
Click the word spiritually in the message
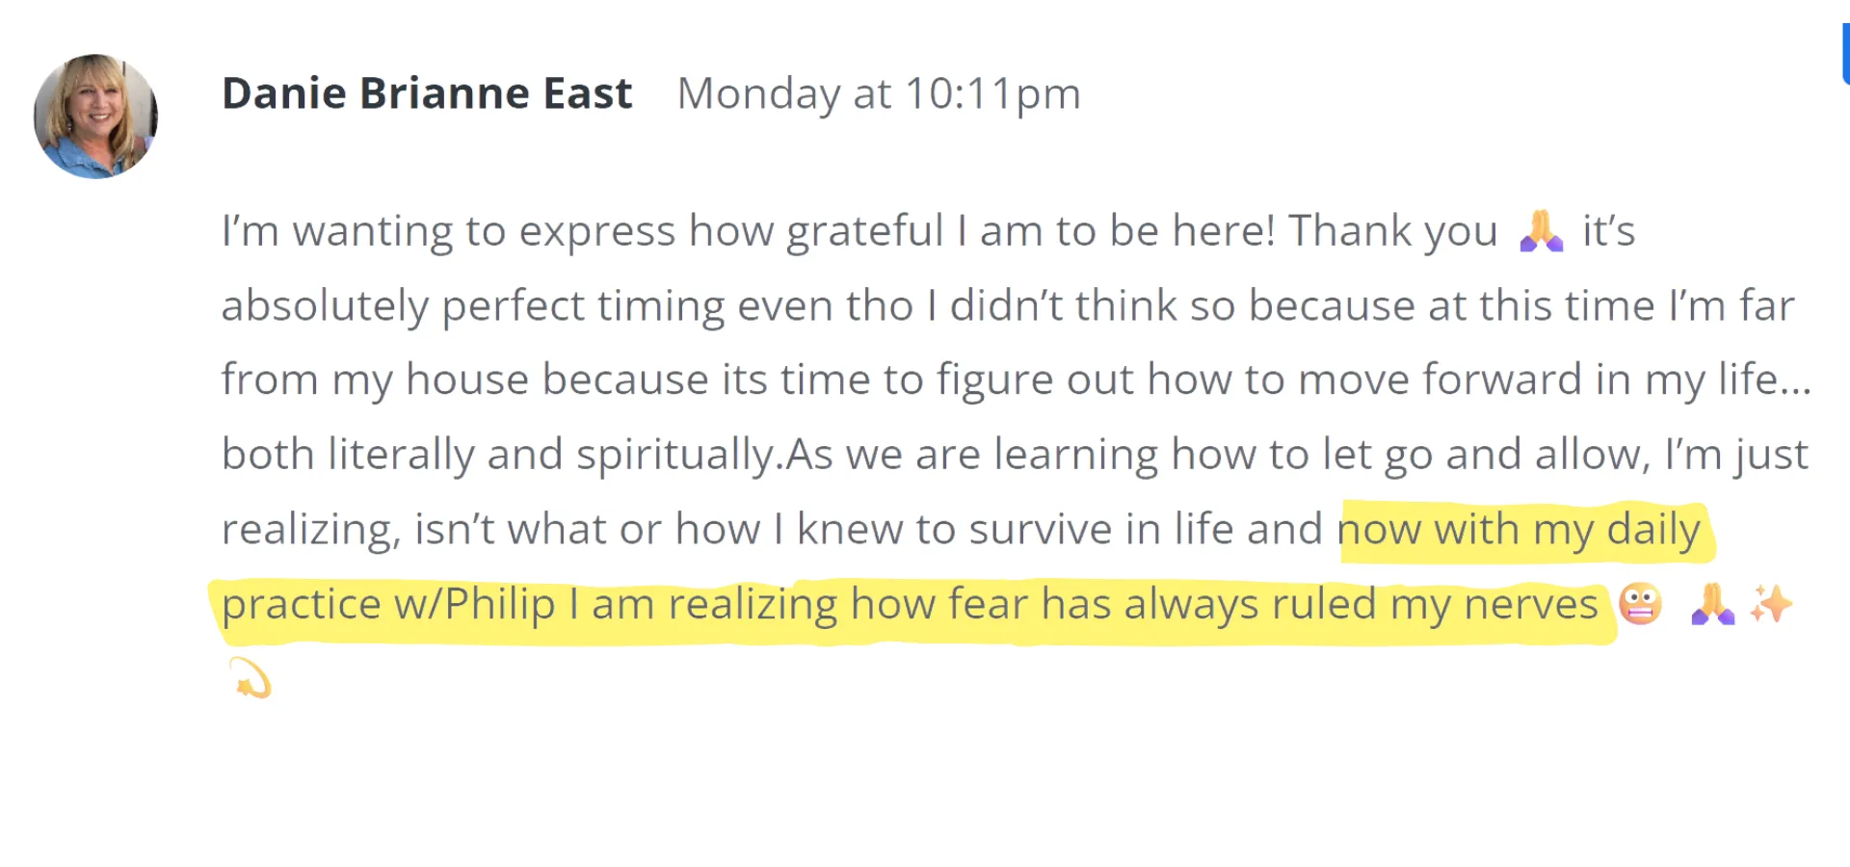pos(676,455)
